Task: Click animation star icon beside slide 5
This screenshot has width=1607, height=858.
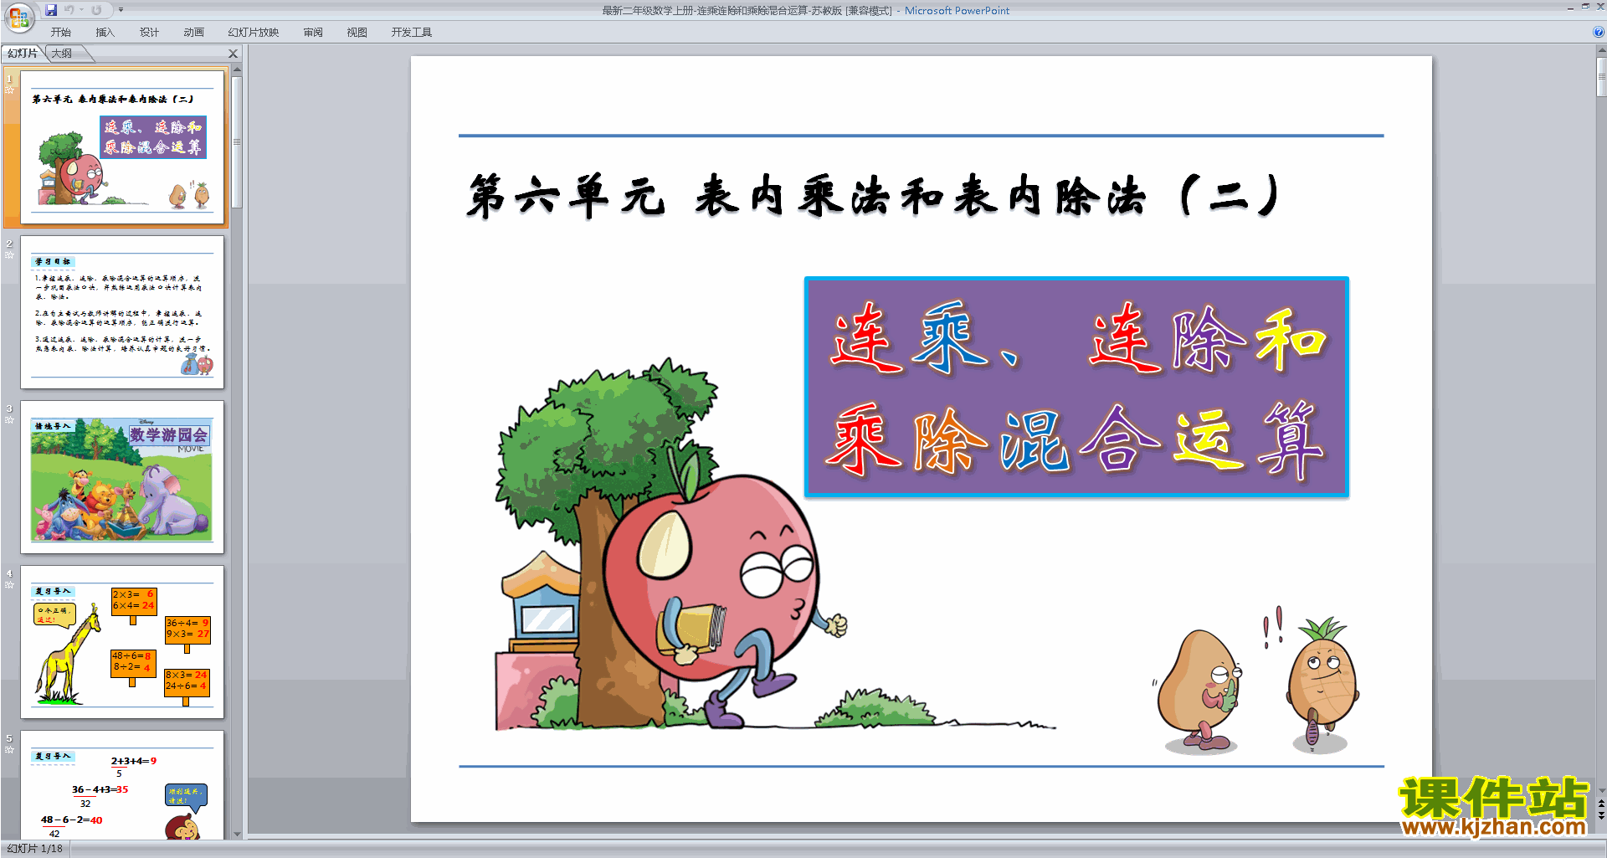Action: [x=9, y=750]
